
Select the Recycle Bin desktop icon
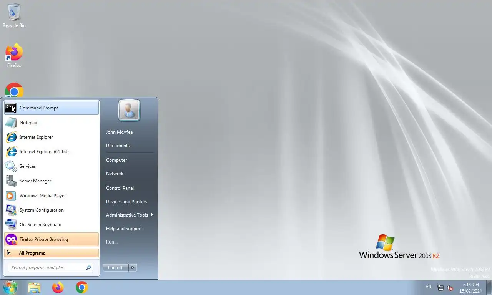click(14, 16)
